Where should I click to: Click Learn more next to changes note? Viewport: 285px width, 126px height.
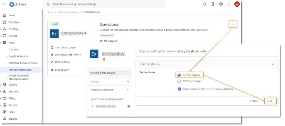(x=228, y=89)
